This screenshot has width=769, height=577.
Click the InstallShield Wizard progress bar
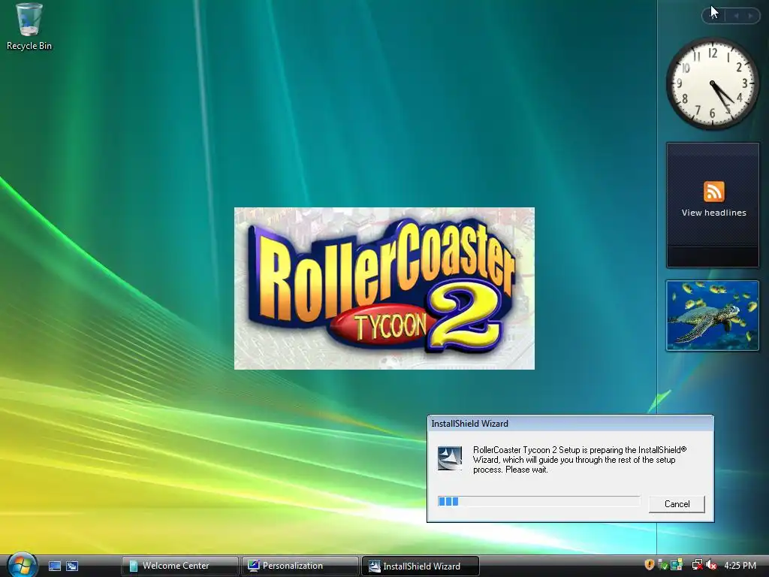point(539,501)
